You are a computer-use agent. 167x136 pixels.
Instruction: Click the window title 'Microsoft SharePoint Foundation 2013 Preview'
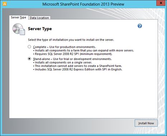click(83, 4)
